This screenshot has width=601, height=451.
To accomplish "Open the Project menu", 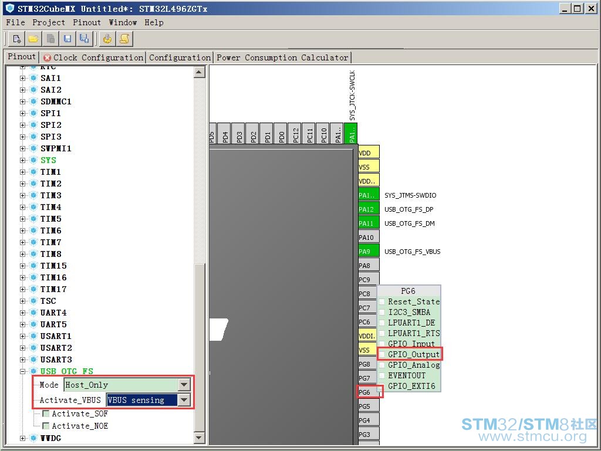I will 49,23.
